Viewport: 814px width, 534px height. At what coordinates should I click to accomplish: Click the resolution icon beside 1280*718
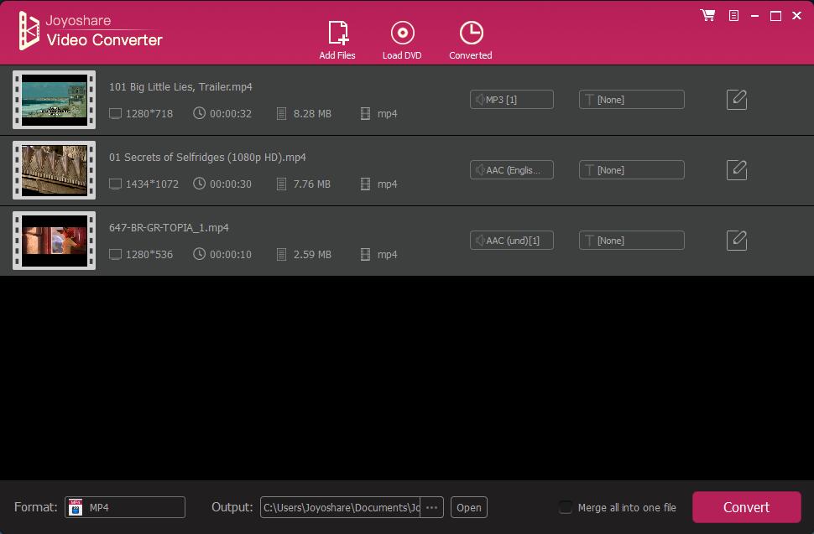115,113
